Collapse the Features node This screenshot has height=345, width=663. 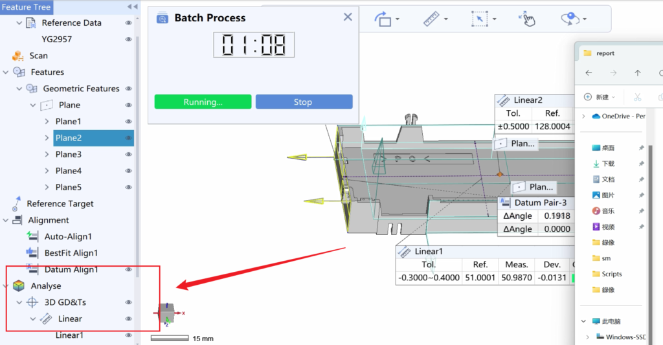[x=5, y=72]
